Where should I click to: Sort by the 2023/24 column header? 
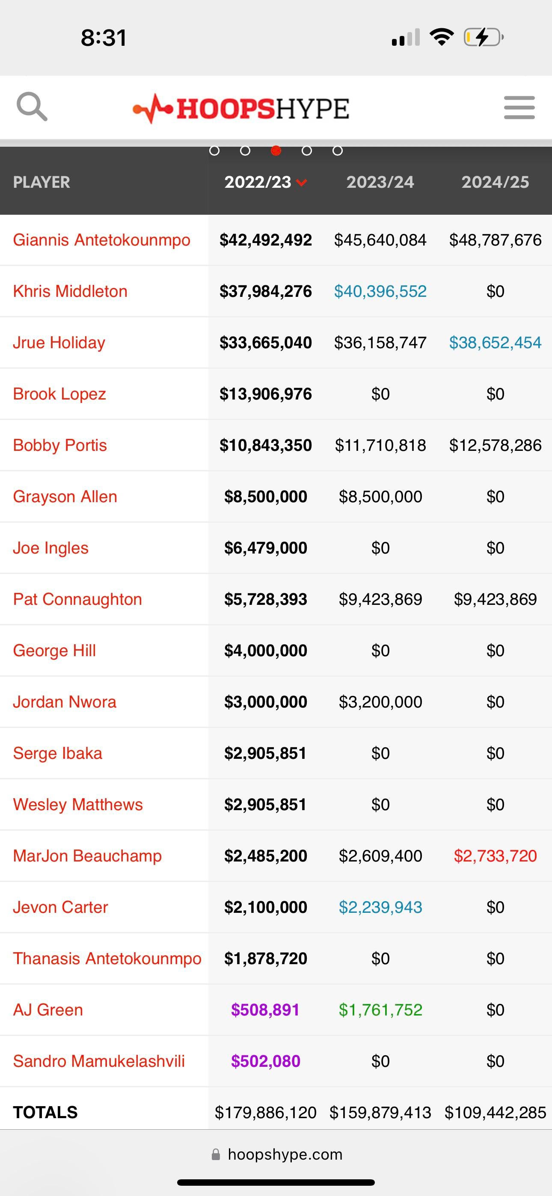[380, 182]
